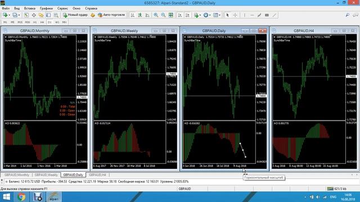Switch to the GBPAUD.H4 bottom tab

(97, 175)
